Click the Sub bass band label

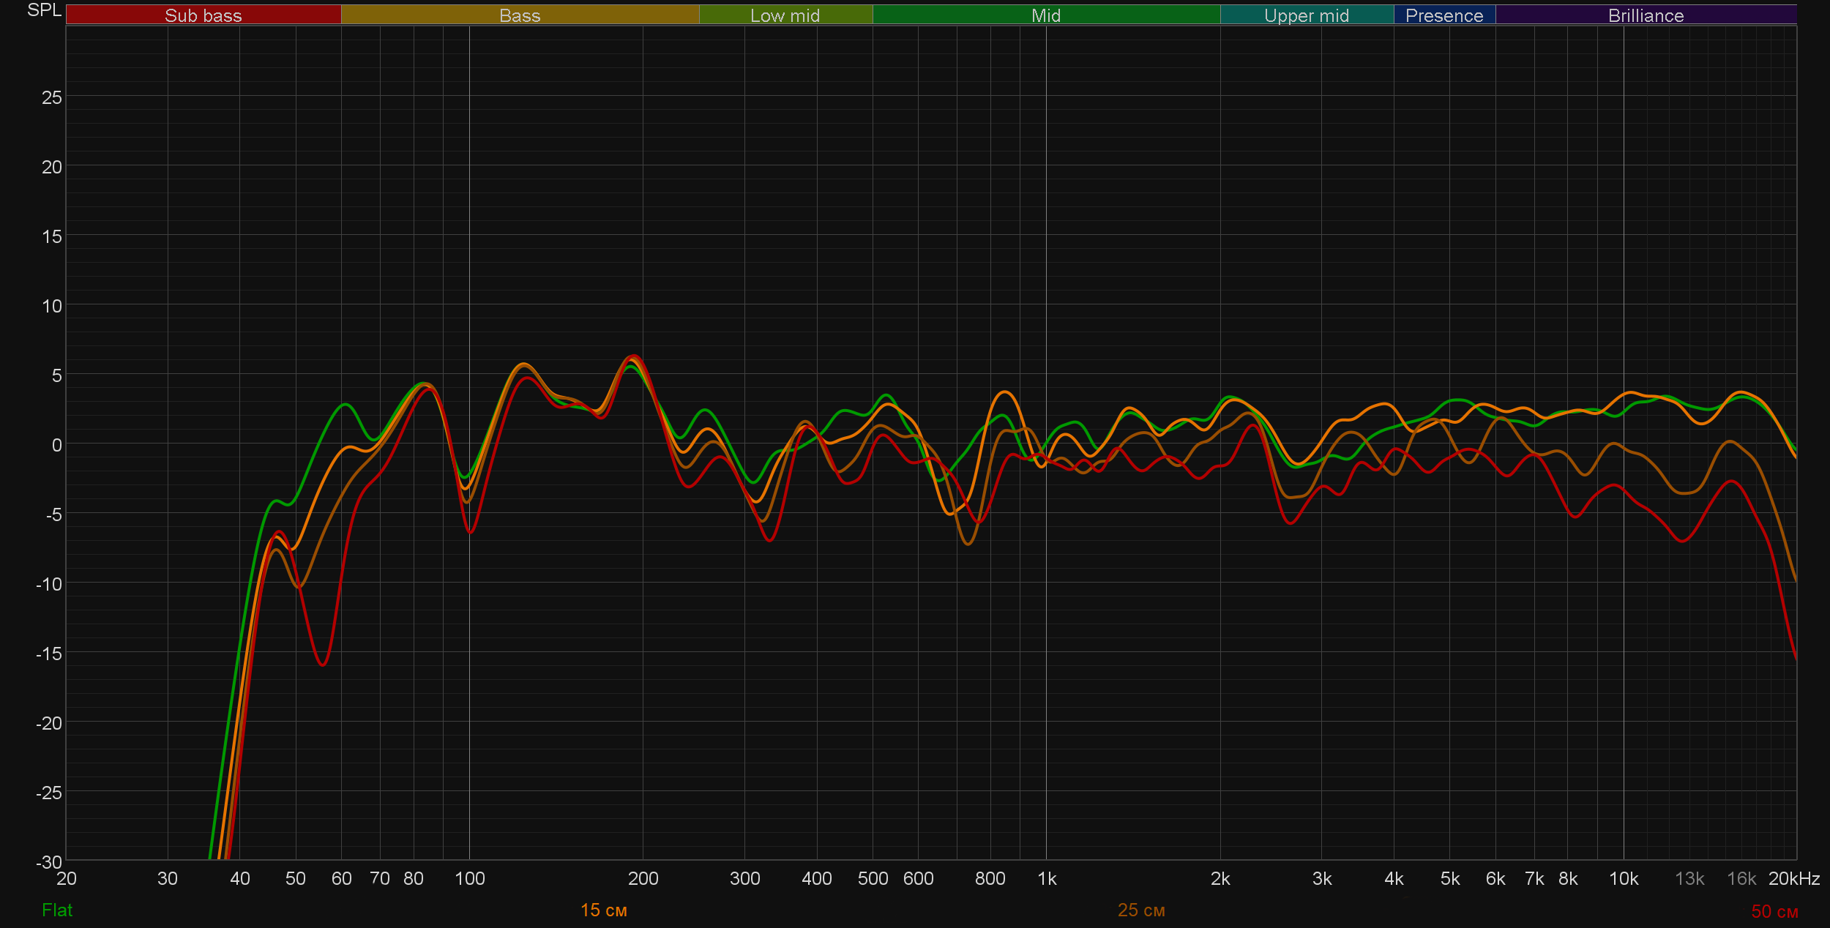(203, 15)
